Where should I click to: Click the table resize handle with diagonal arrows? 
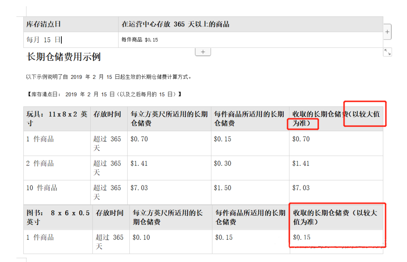387,52
